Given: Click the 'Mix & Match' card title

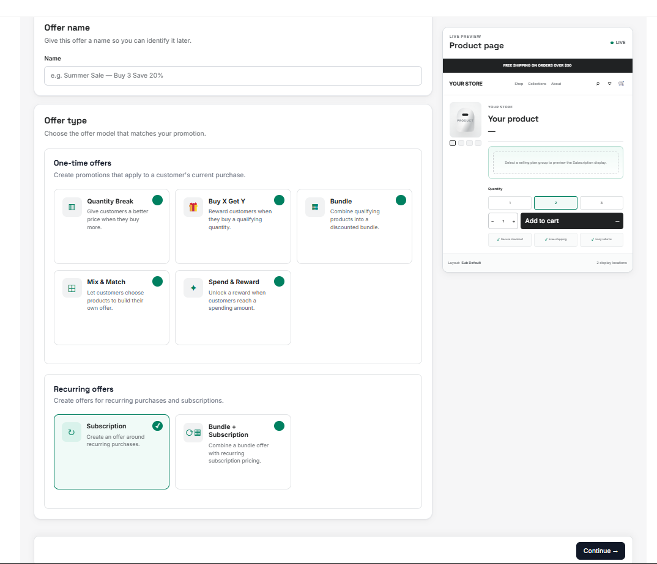Looking at the screenshot, I should click(x=106, y=282).
